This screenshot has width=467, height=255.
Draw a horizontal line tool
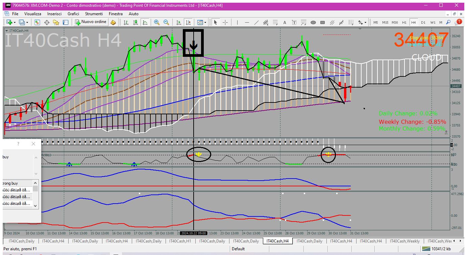coord(247,22)
